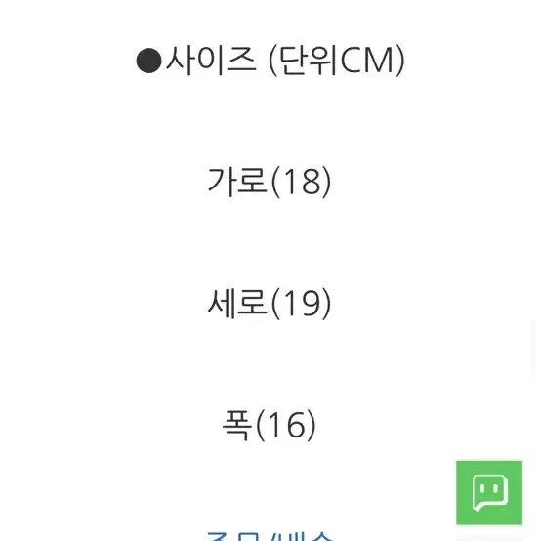The image size is (541, 541).
Task: Click the word 사이즈 in the heading
Action: [x=211, y=61]
